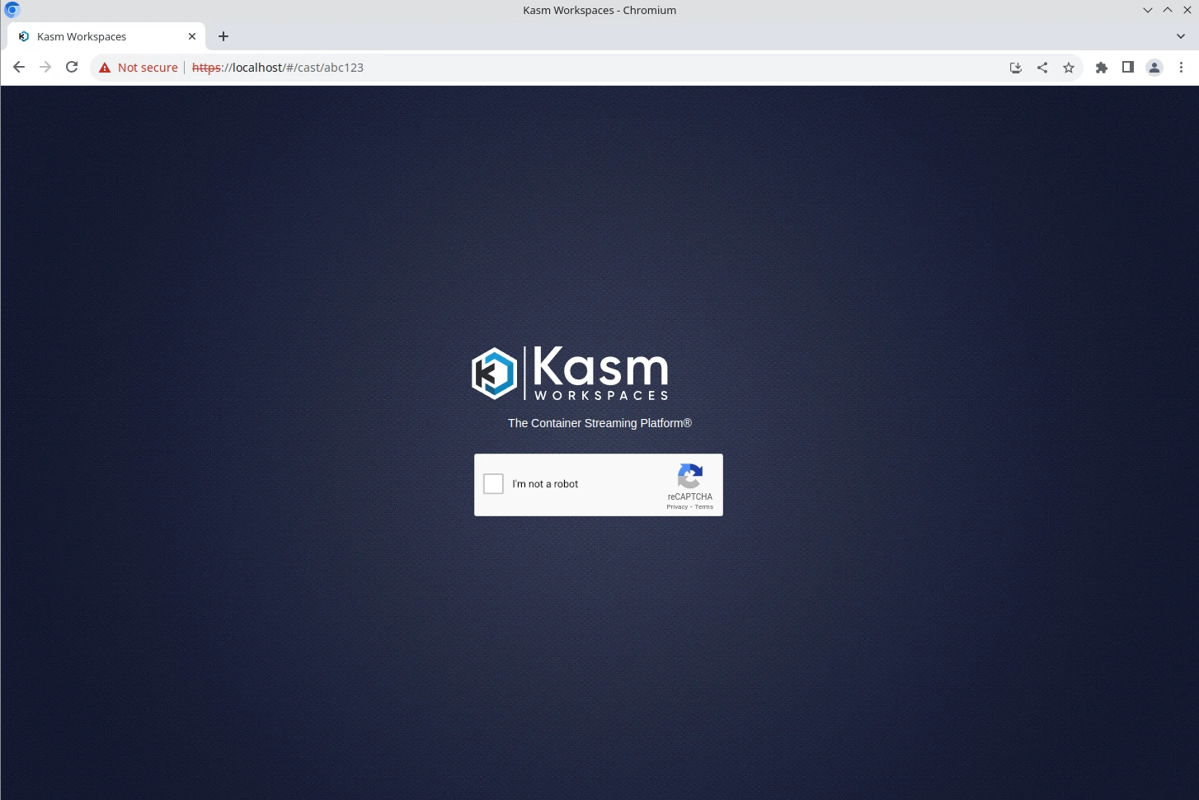Toggle the browser side panel
This screenshot has width=1199, height=800.
(1128, 68)
